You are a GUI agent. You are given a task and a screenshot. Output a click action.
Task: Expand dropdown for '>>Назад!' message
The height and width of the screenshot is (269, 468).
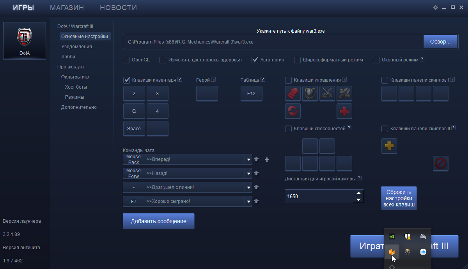pos(248,174)
